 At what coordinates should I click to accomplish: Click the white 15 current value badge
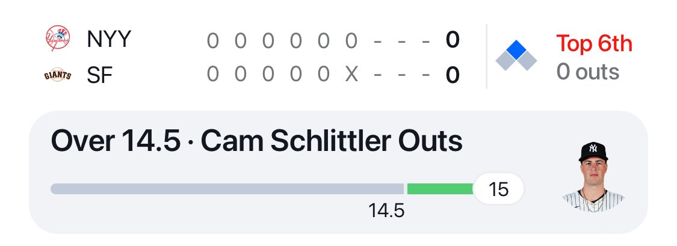click(x=499, y=189)
